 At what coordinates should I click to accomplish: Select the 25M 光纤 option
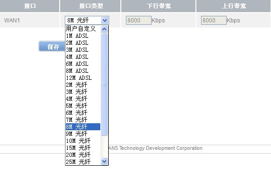click(x=83, y=162)
